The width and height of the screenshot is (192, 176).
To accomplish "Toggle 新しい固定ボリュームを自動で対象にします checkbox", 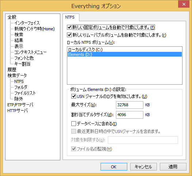I will (69, 27).
